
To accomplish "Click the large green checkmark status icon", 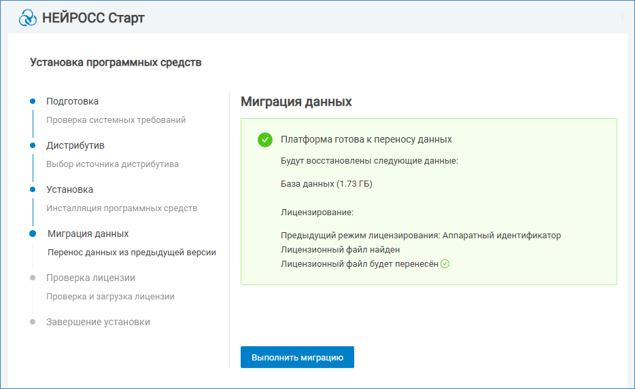I will coord(265,140).
